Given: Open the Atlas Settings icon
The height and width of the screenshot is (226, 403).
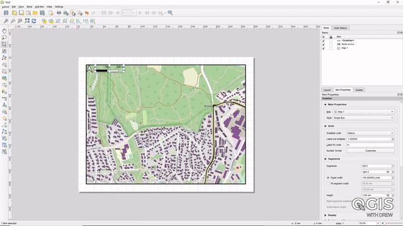Looking at the screenshot, I should (x=170, y=13).
